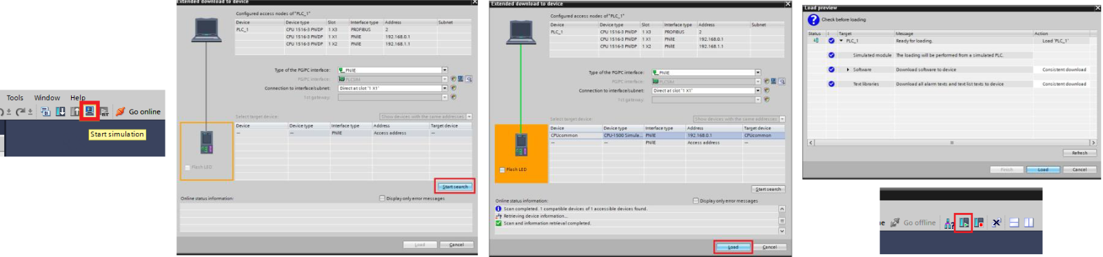This screenshot has height=257, width=1103.
Task: Click the vertical split editor icon
Action: click(x=1029, y=223)
